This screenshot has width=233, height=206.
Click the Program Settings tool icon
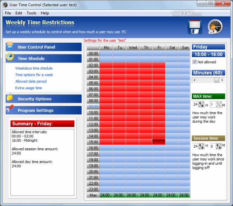(x=10, y=108)
